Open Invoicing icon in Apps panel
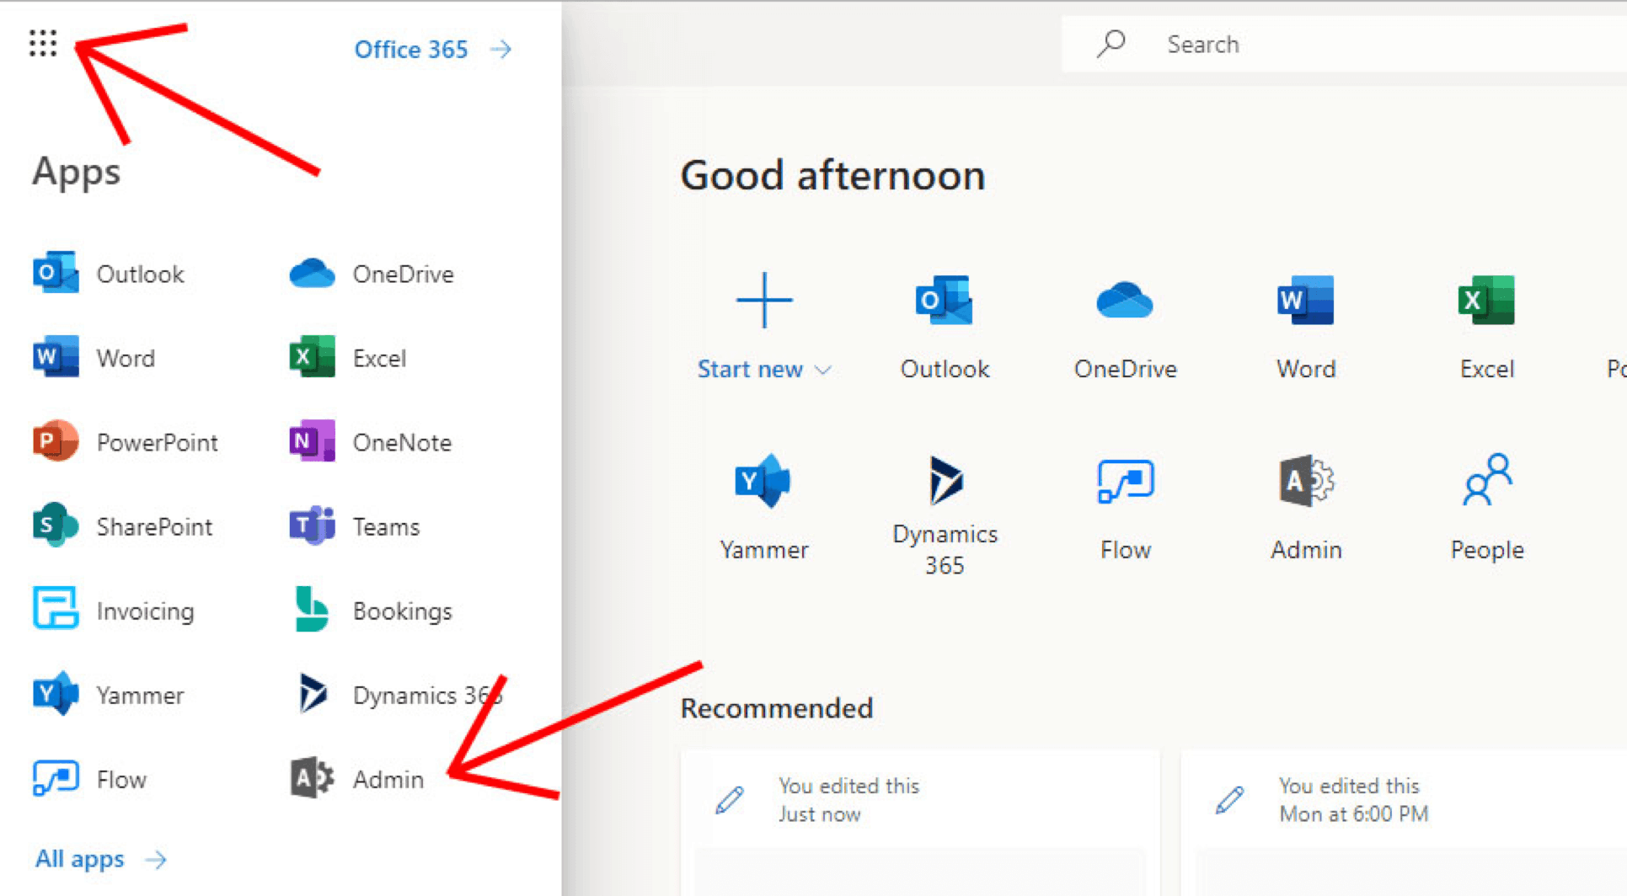Image resolution: width=1627 pixels, height=896 pixels. [x=56, y=609]
